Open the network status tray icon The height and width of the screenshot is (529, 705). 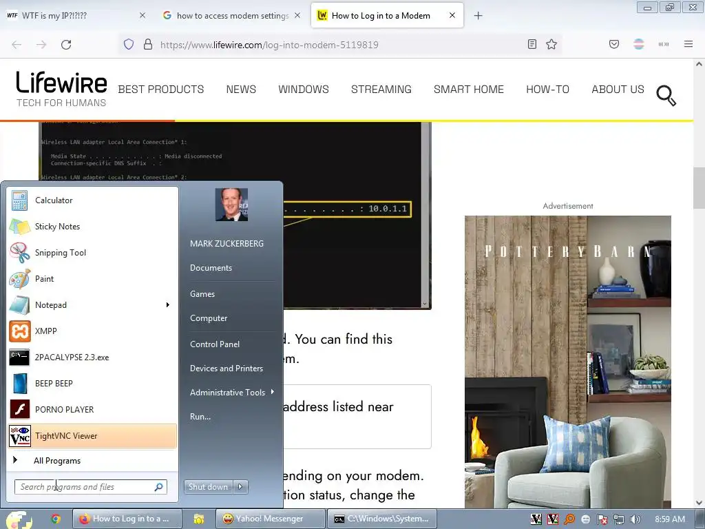[619, 519]
